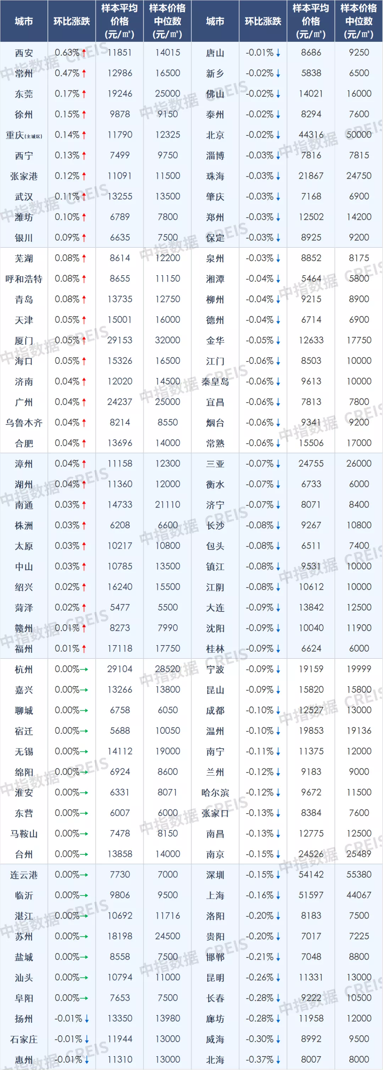Select 北京's average price 44316
This screenshot has width=383, height=1070.
coord(311,134)
